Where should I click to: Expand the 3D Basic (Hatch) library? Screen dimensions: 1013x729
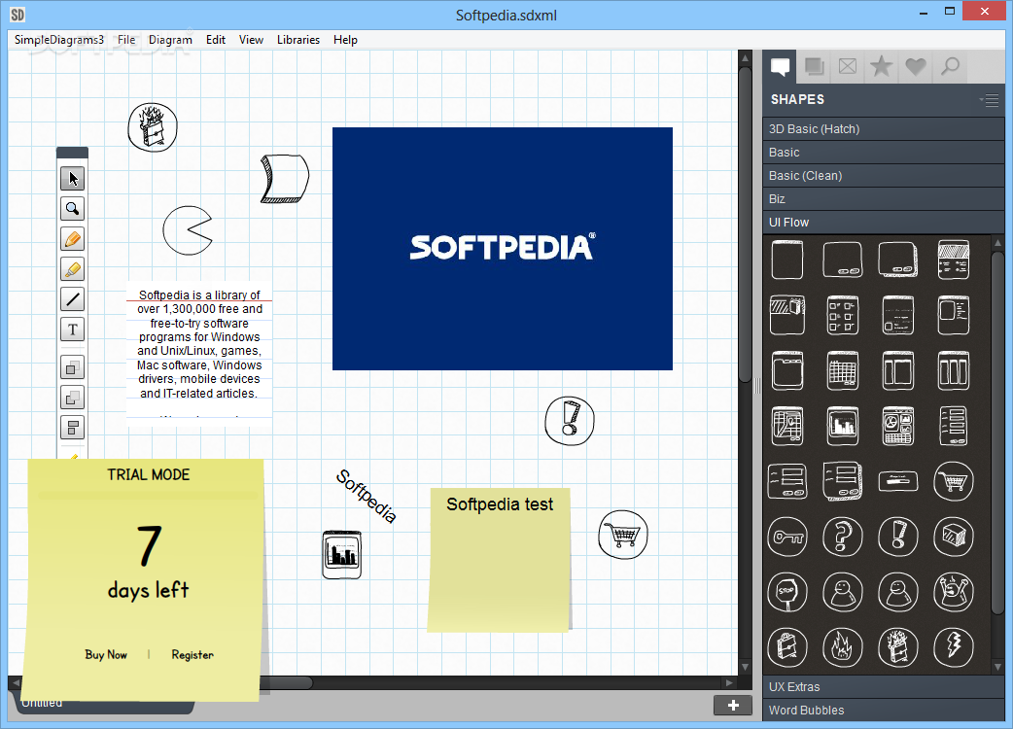[883, 129]
